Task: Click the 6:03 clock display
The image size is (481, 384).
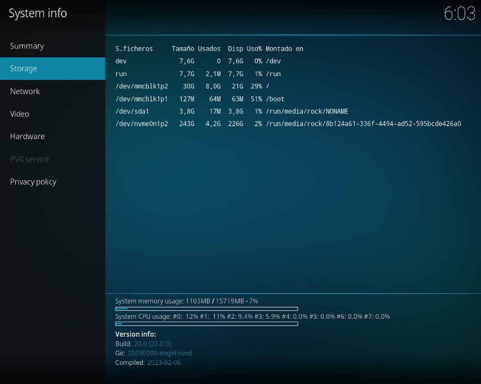Action: pyautogui.click(x=459, y=14)
